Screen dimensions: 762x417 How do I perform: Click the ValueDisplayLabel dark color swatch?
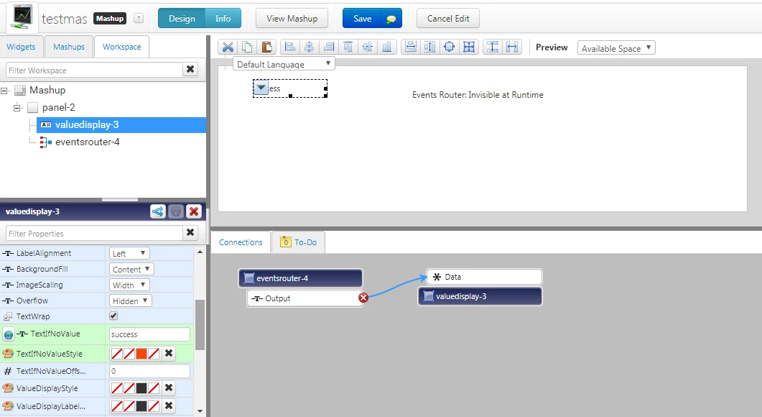click(141, 405)
